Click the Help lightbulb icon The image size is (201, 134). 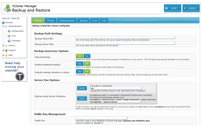(6, 55)
